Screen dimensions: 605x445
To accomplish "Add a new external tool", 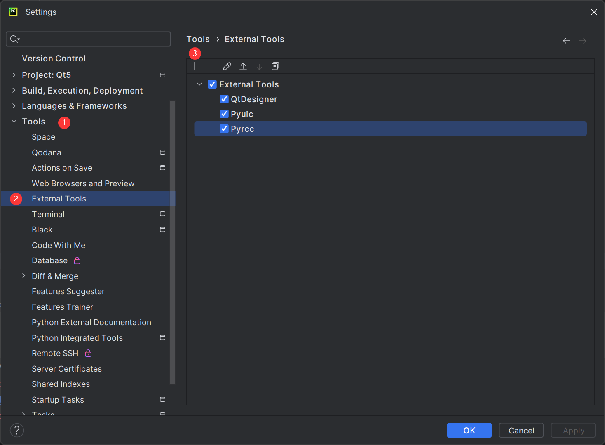I will [195, 66].
